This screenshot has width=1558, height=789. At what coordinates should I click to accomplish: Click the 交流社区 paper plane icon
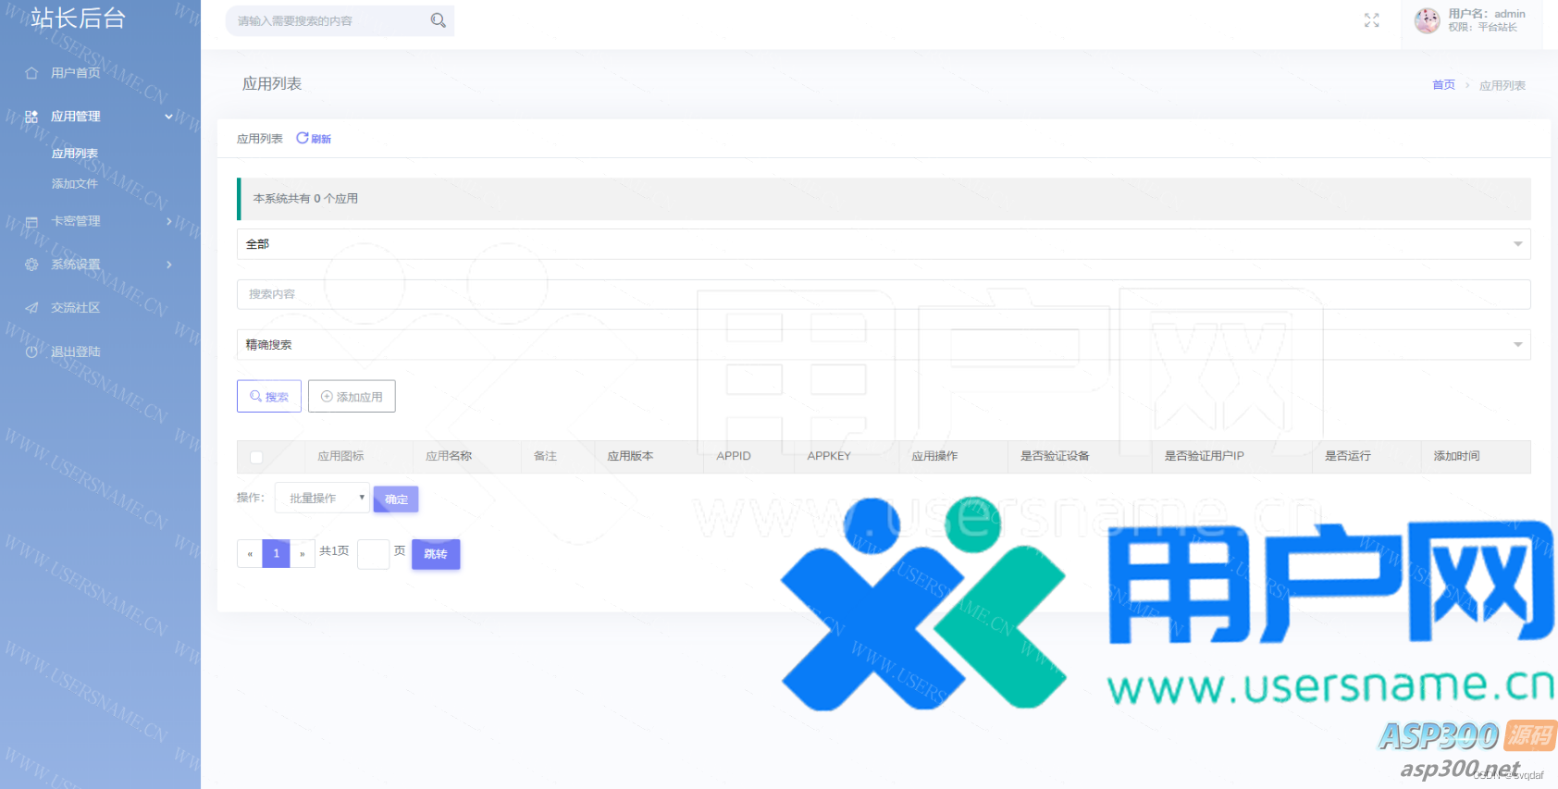[31, 308]
